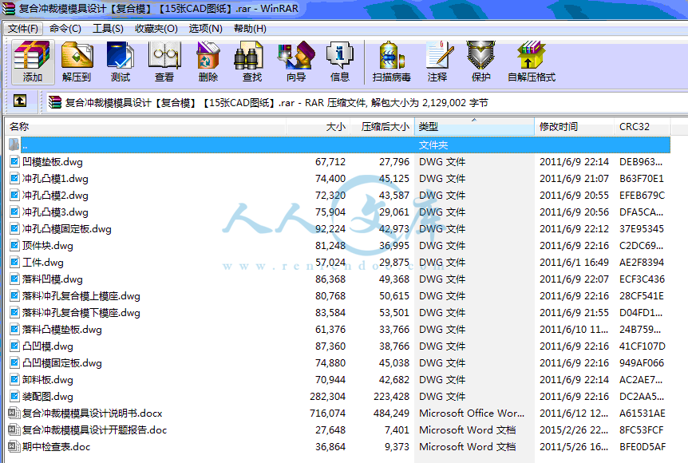Image resolution: width=688 pixels, height=463 pixels.
Task: Click file icon of 工件.dwg
Action: tap(14, 262)
